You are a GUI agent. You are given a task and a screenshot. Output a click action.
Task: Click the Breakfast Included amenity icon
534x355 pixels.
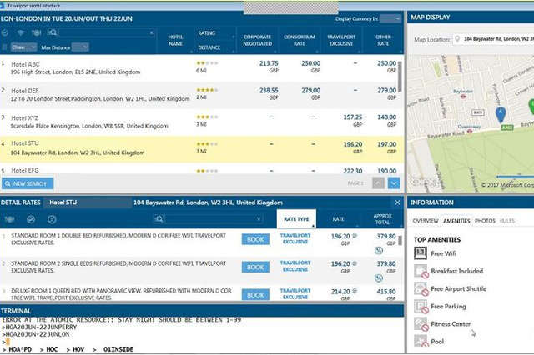421,272
